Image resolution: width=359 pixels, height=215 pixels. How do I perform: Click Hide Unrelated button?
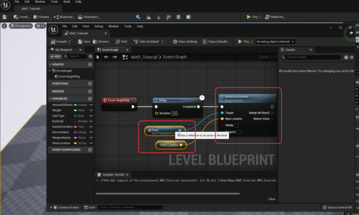click(x=146, y=42)
